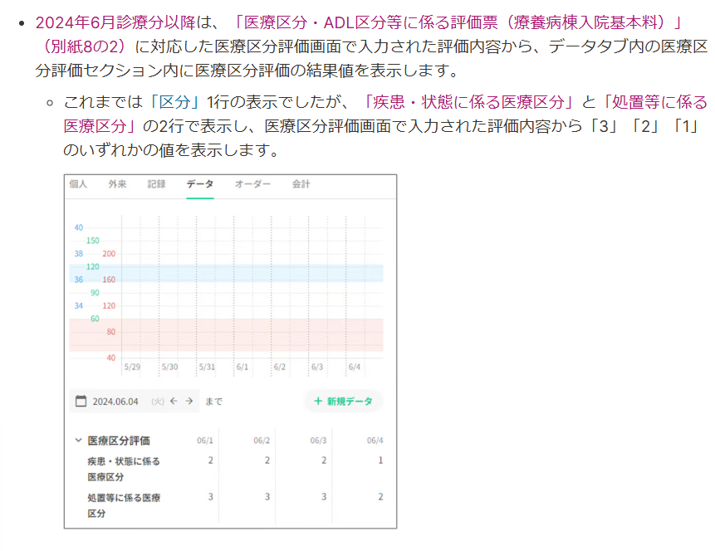Screen dimensions: 715x551
Task: Click 処置等 value 3 under 06/2
Action: coord(267,497)
